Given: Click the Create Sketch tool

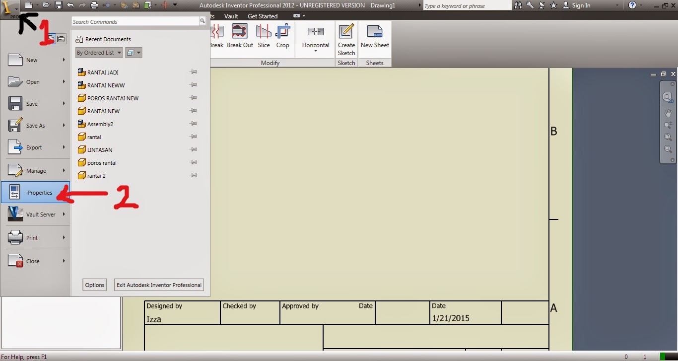Looking at the screenshot, I should 346,39.
